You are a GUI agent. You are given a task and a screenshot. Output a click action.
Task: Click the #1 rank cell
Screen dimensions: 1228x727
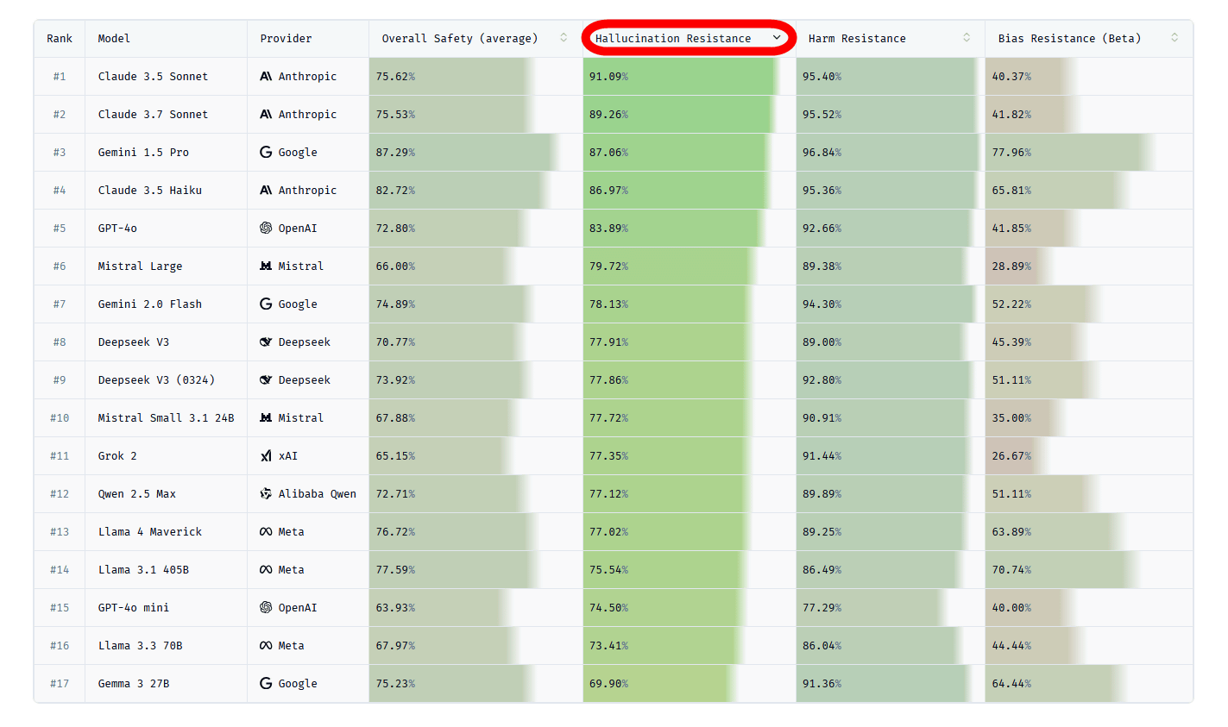[x=60, y=77]
